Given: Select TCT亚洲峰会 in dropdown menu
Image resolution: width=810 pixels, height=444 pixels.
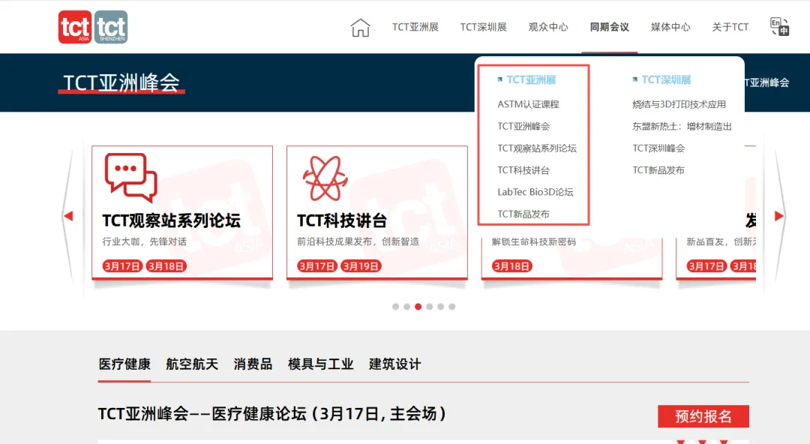Looking at the screenshot, I should point(523,126).
